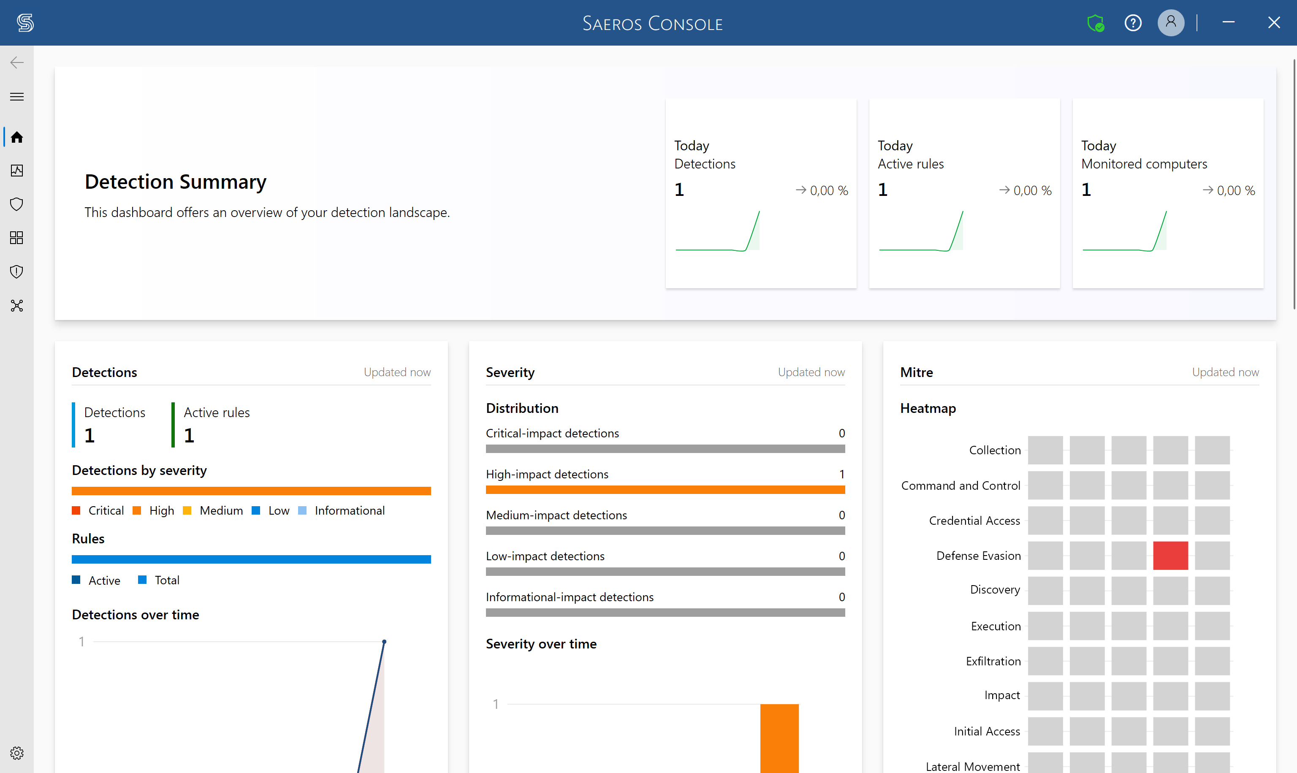Click the High-impact detections orange bar
Viewport: 1297px width, 773px height.
point(665,490)
